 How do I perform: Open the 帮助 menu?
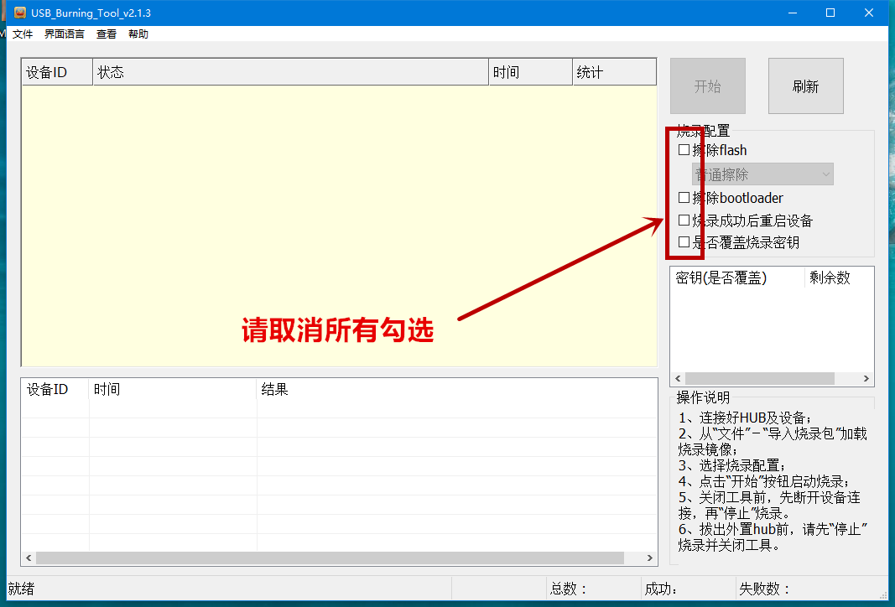[138, 34]
